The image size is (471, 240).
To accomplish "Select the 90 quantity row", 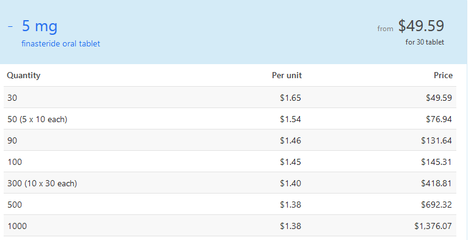I will click(x=230, y=140).
